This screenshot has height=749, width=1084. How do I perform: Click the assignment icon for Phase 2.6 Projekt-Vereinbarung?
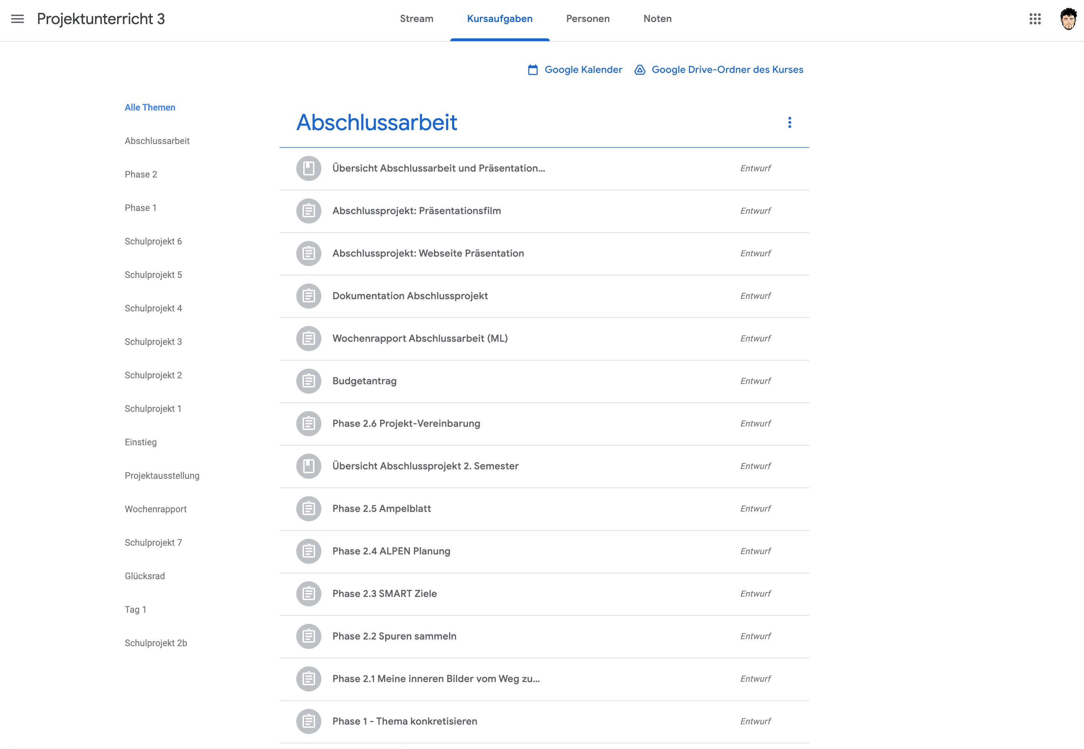click(x=308, y=423)
